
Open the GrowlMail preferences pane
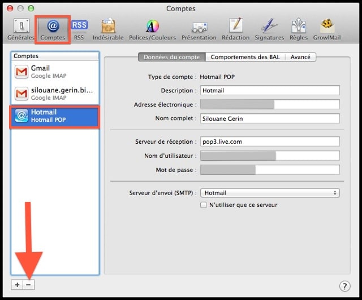pyautogui.click(x=327, y=29)
